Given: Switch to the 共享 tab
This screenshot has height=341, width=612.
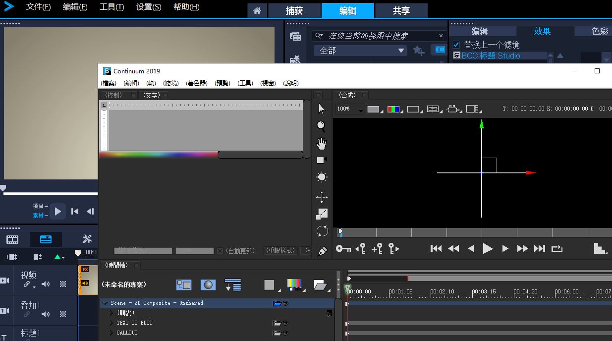Looking at the screenshot, I should tap(401, 10).
